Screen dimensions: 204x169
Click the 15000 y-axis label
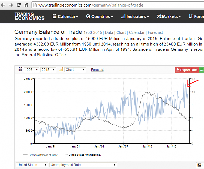[x=28, y=105]
